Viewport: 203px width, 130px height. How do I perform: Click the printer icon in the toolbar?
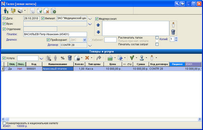[x=20, y=11]
